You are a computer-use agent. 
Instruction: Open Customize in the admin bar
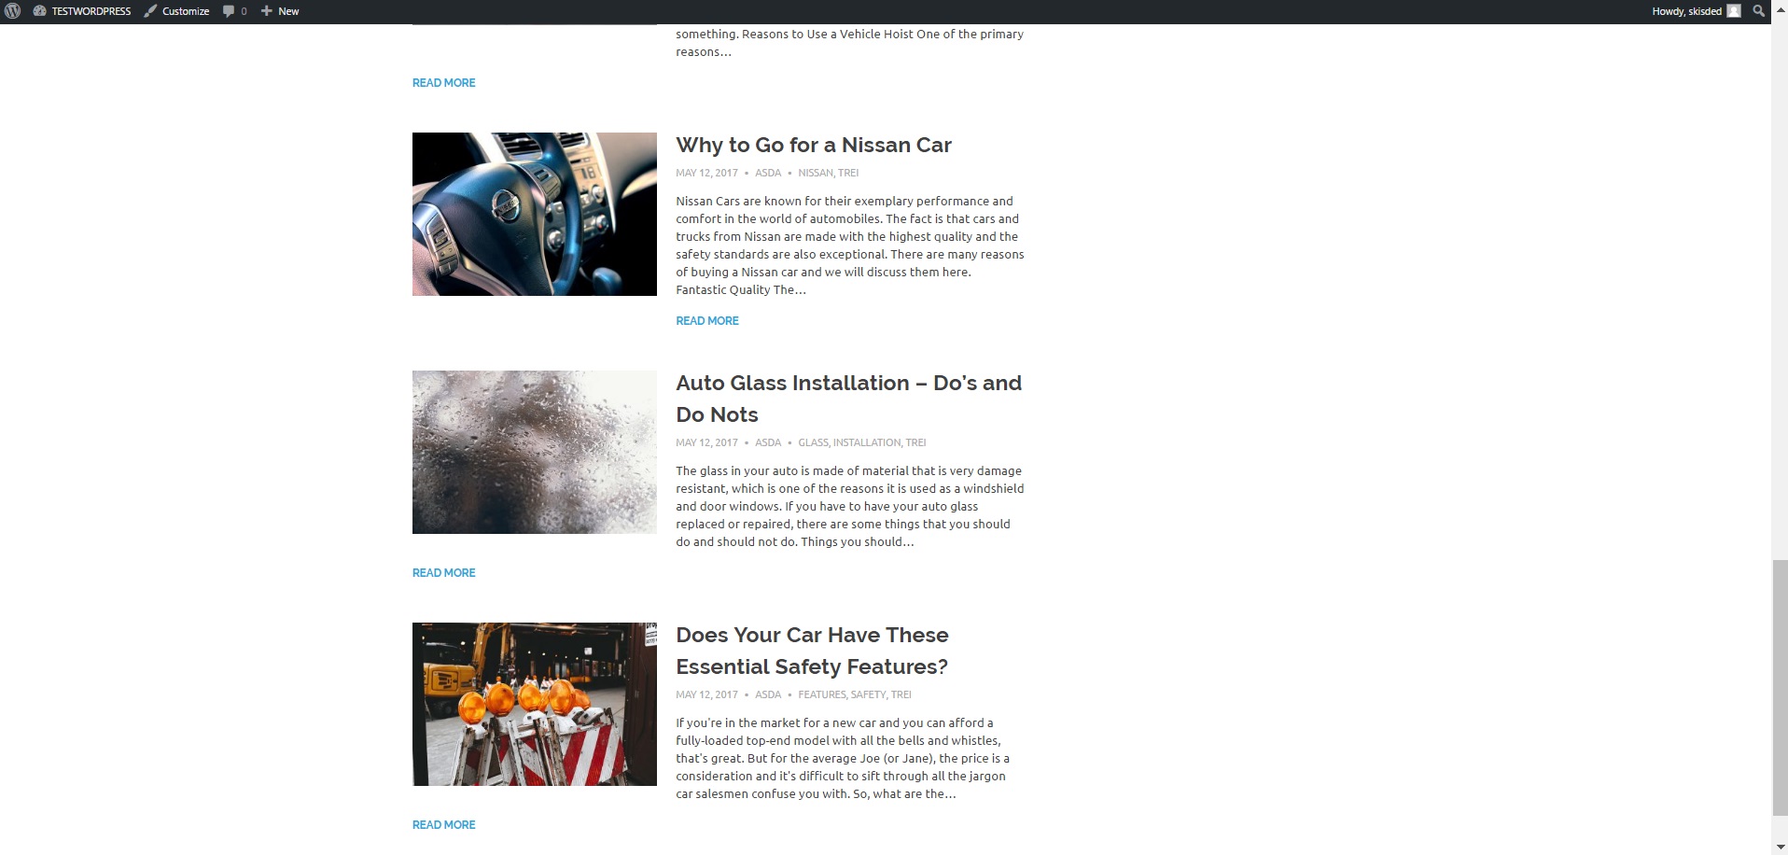[176, 11]
